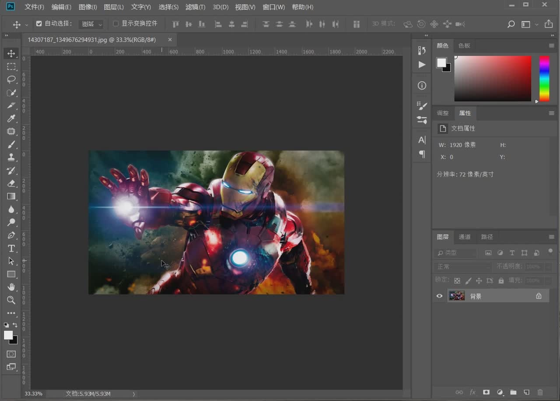560x401 pixels.
Task: Toggle the pixel layer filter icon
Action: [x=488, y=252]
